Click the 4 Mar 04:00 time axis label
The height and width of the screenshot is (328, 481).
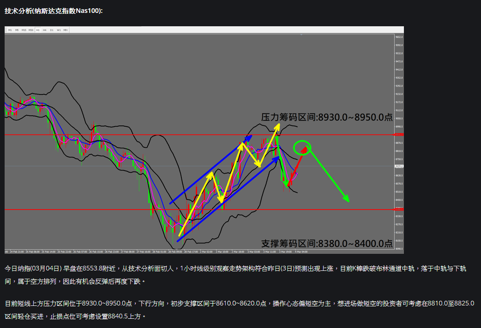(301, 252)
